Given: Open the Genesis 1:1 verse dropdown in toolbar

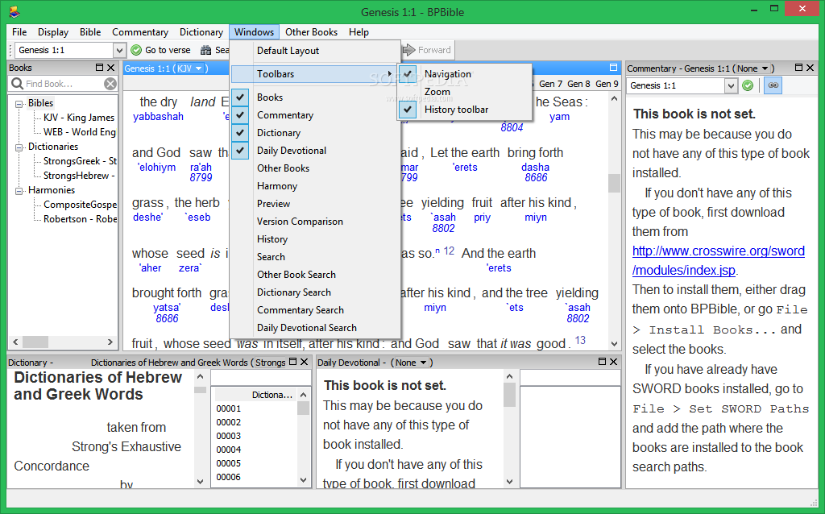Looking at the screenshot, I should 119,51.
